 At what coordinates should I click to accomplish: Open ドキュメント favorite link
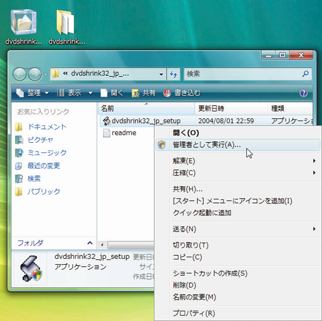(x=47, y=127)
